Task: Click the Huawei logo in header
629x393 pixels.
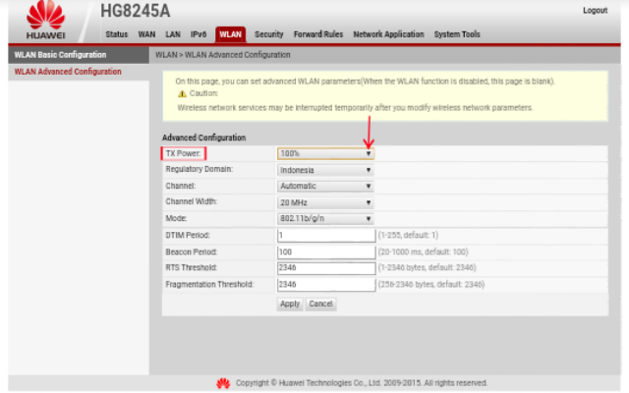Action: (45, 20)
